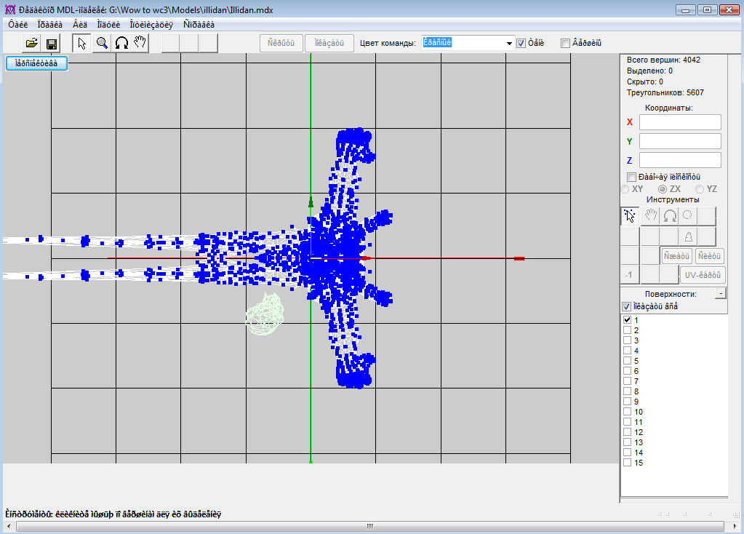Image resolution: width=744 pixels, height=534 pixels.
Task: Select the arrow pointer tool in top toolbar
Action: coord(82,44)
